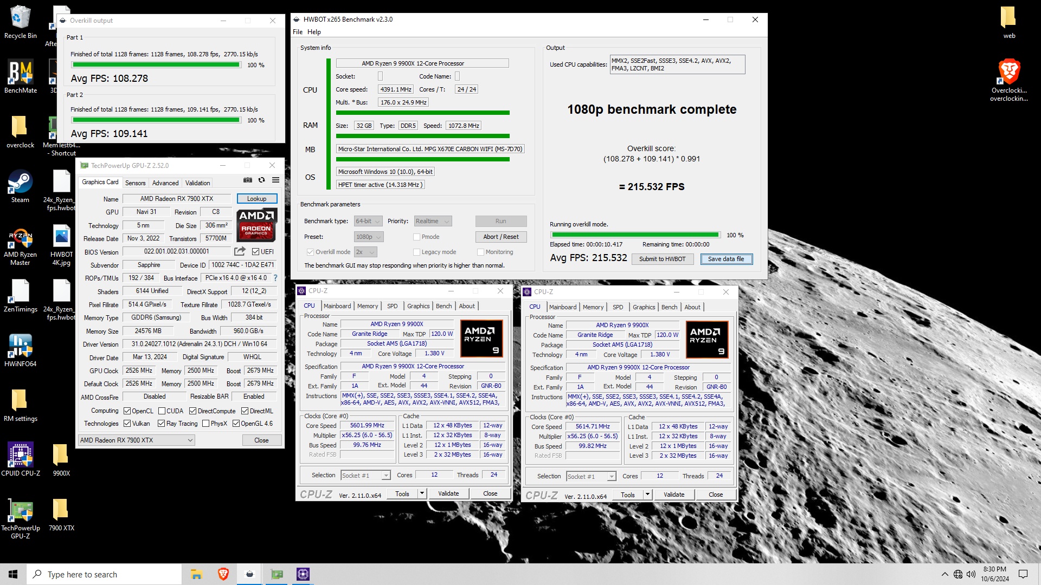Open the Priority Realtime dropdown

[433, 221]
